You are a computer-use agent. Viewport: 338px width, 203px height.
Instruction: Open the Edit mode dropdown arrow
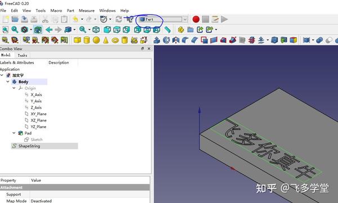[110, 19]
